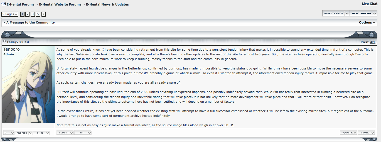Go to page 2 of the thread

pyautogui.click(x=28, y=14)
